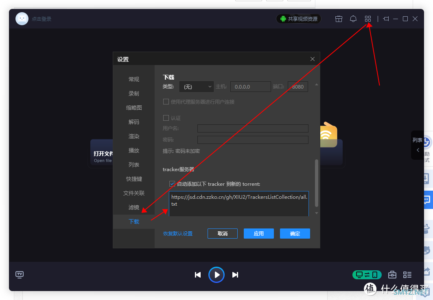Viewport: 433px width, 300px height.
Task: Click the 密码 input field
Action: coord(253,140)
